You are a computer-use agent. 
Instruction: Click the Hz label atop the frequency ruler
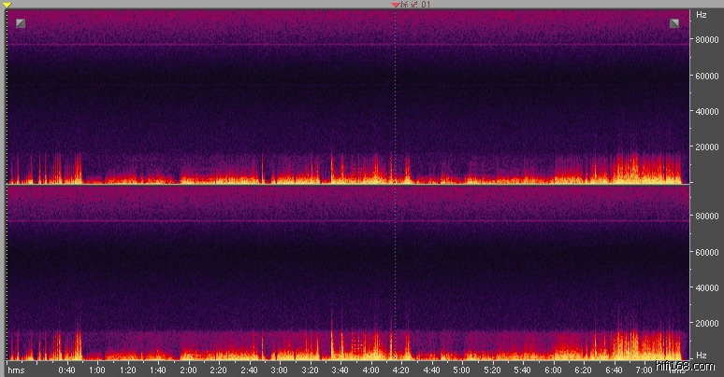(701, 16)
